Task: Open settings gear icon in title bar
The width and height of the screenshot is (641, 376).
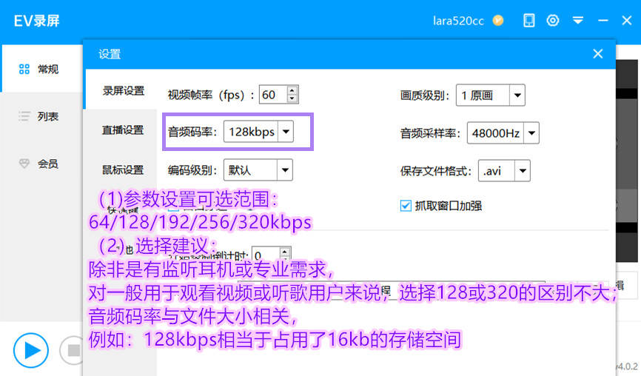Action: (553, 21)
